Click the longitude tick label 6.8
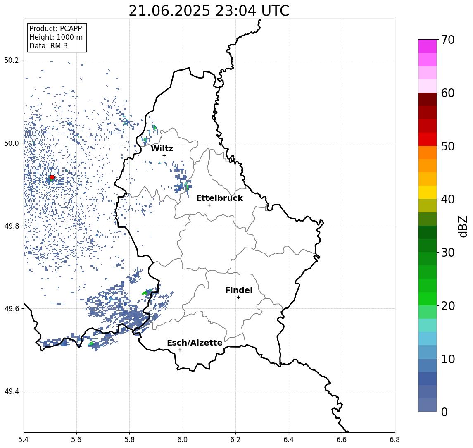 click(395, 440)
